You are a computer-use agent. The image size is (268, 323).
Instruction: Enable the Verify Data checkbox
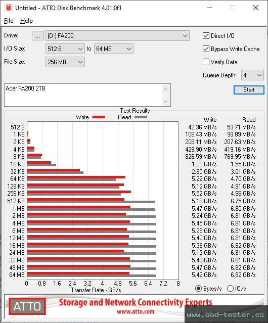point(206,62)
